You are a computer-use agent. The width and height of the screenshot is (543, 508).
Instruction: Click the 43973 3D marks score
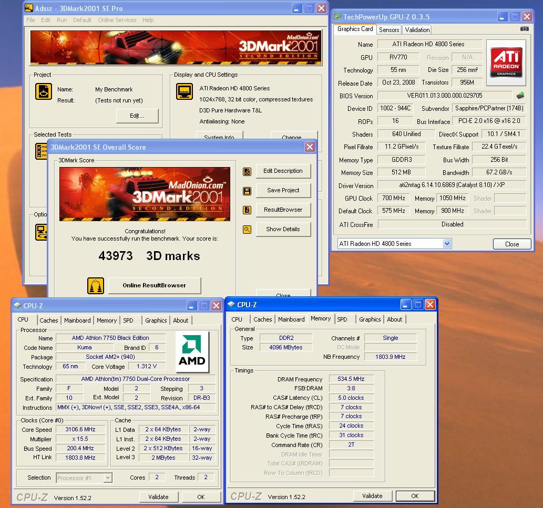[x=149, y=256]
